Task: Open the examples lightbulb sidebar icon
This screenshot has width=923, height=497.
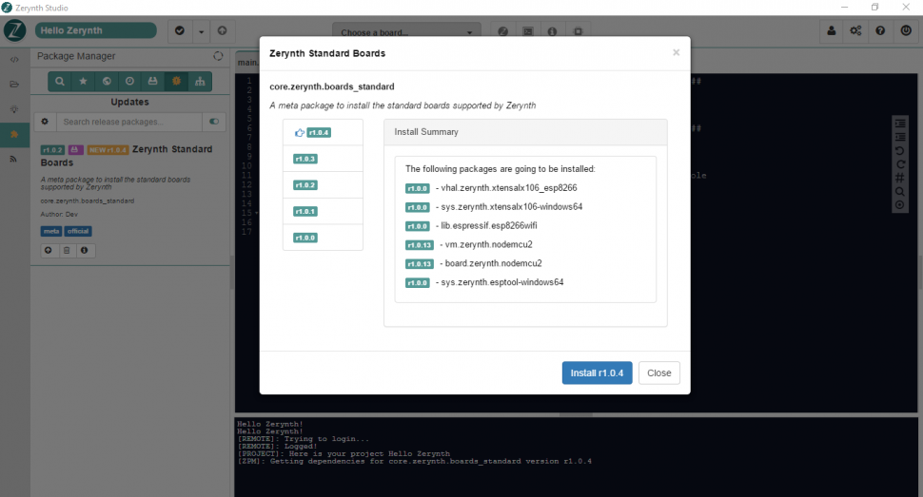Action: [x=14, y=109]
